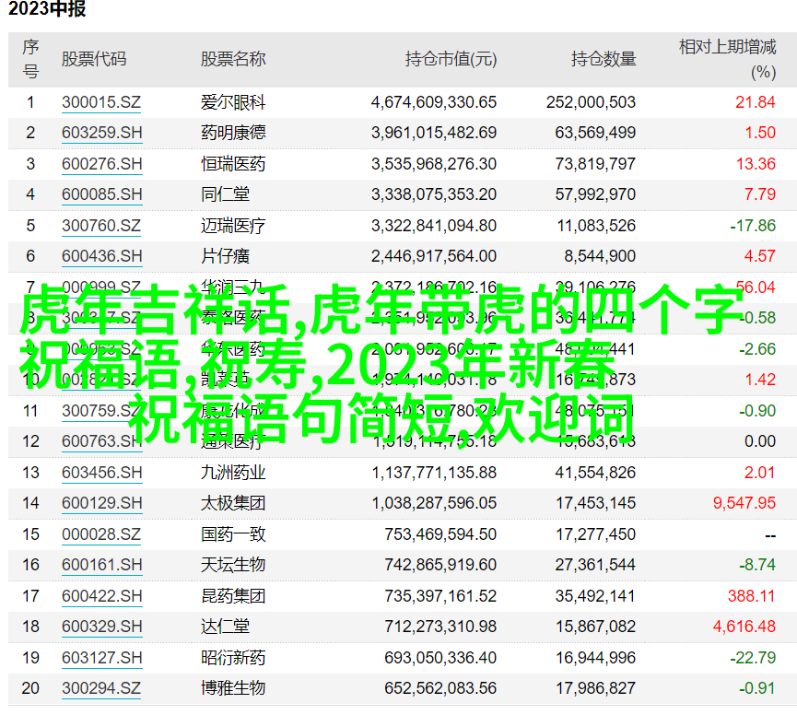Click the 600129.SH stock code link
The width and height of the screenshot is (797, 715).
point(101,503)
